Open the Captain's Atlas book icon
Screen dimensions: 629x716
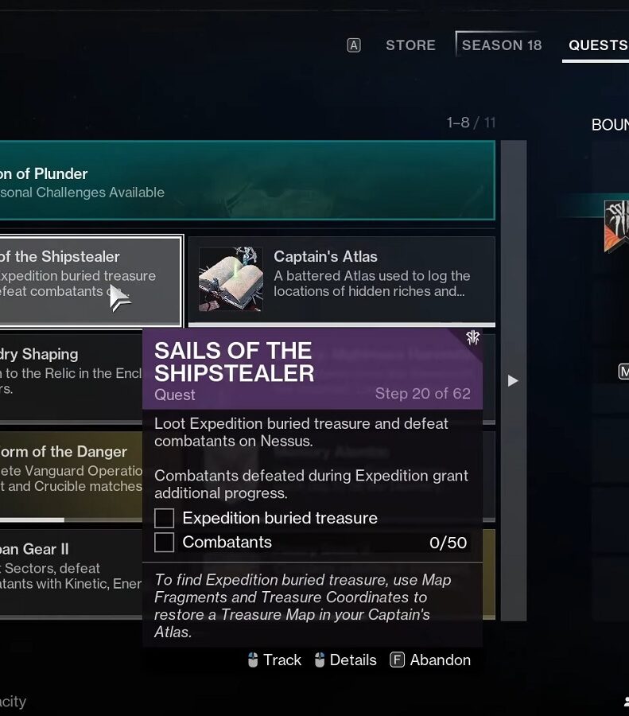(231, 279)
